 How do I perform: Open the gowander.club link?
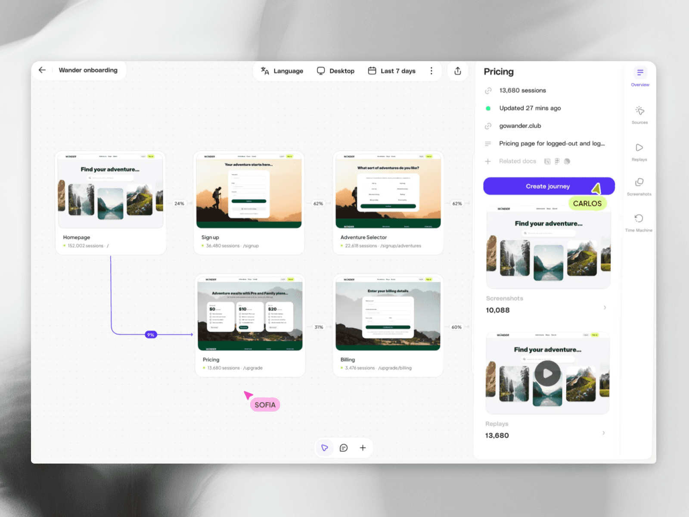coord(520,126)
